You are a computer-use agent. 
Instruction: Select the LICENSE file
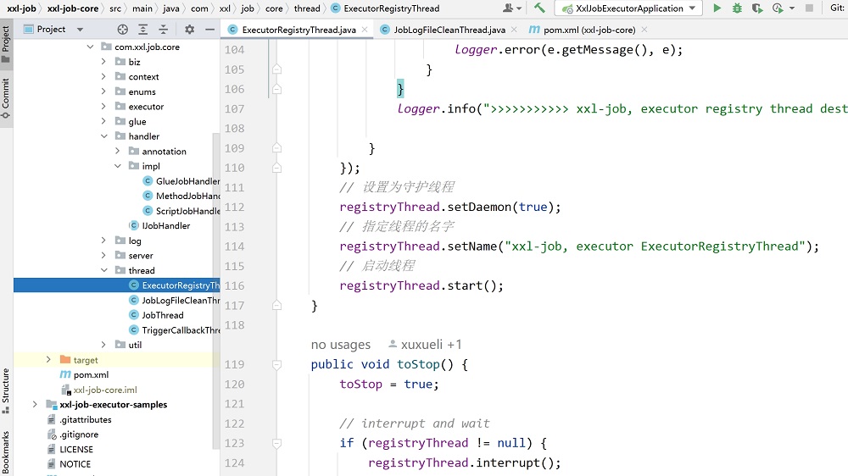click(70, 449)
